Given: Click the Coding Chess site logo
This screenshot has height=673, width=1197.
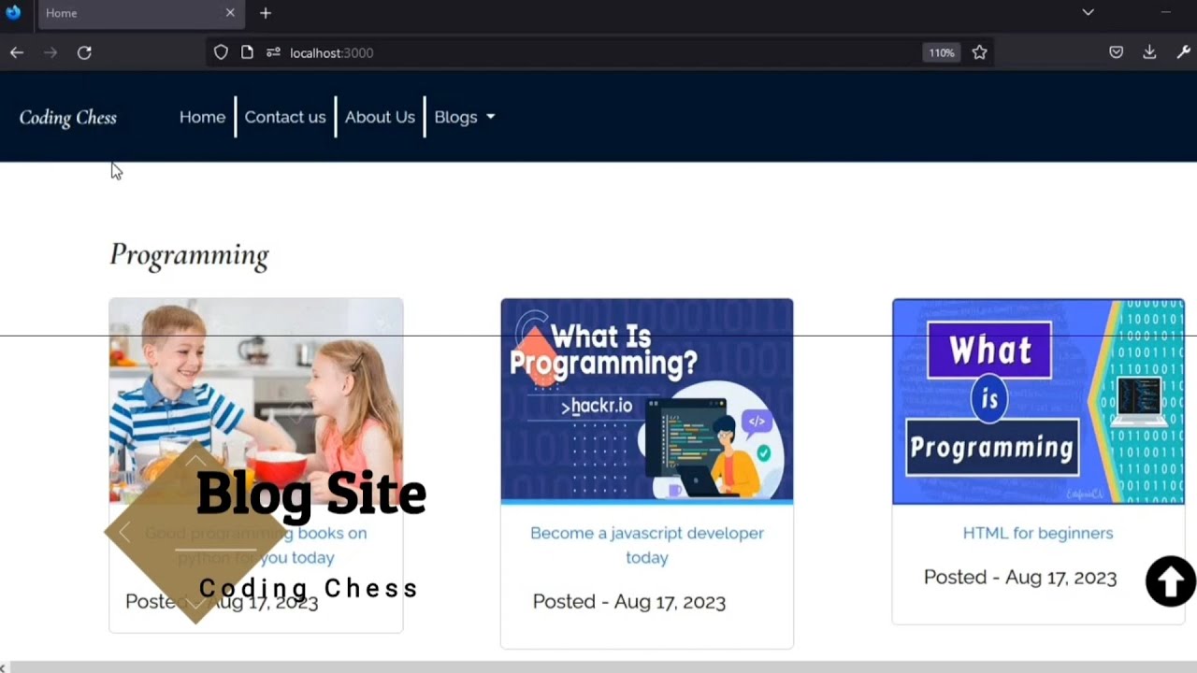Looking at the screenshot, I should (x=68, y=117).
